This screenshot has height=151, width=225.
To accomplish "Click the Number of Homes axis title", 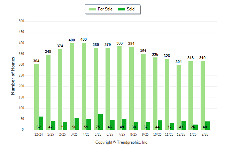I will tap(13, 75).
